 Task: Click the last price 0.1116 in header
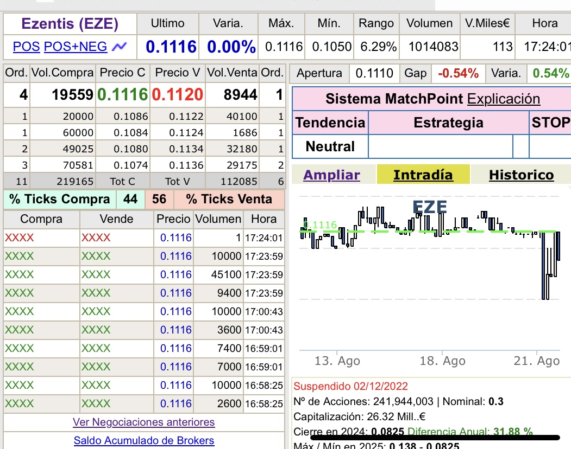171,47
